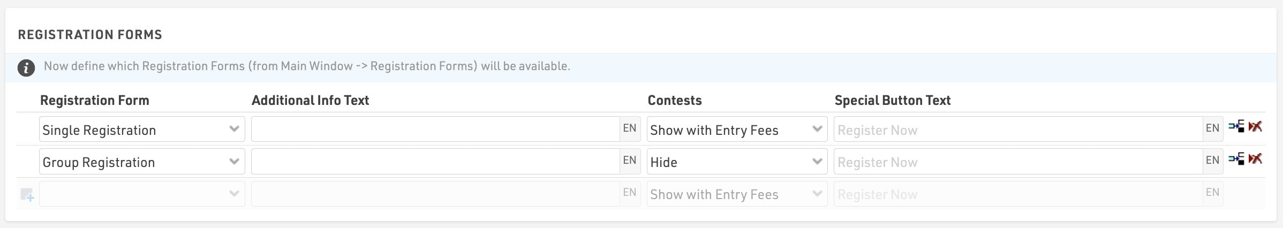Click the EN tag on Single Registration button text
Image resolution: width=1283 pixels, height=228 pixels.
click(1212, 128)
